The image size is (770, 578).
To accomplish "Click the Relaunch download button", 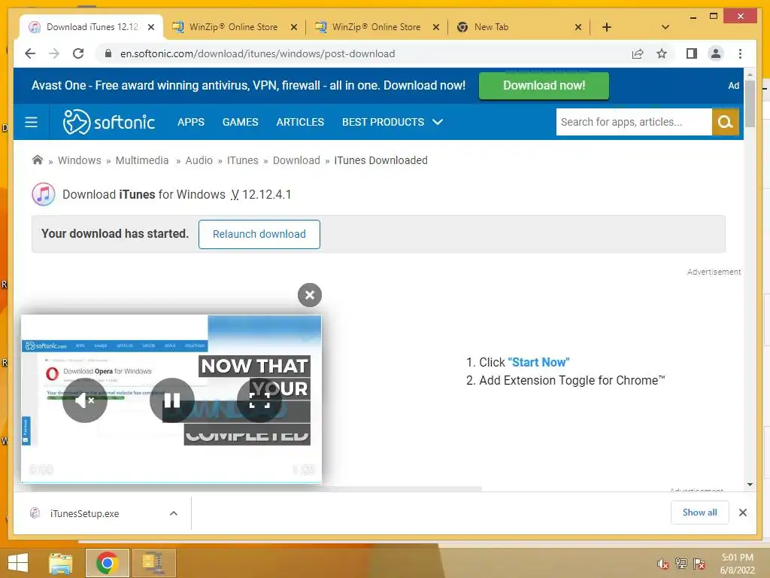I will (x=259, y=234).
